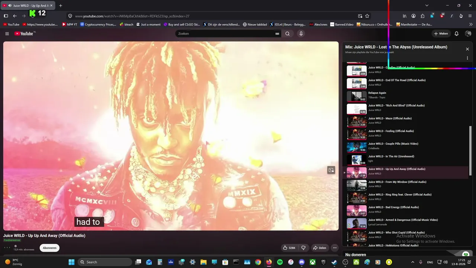476x268 pixels.
Task: Open the MP# YT bookmark
Action: [x=70, y=25]
